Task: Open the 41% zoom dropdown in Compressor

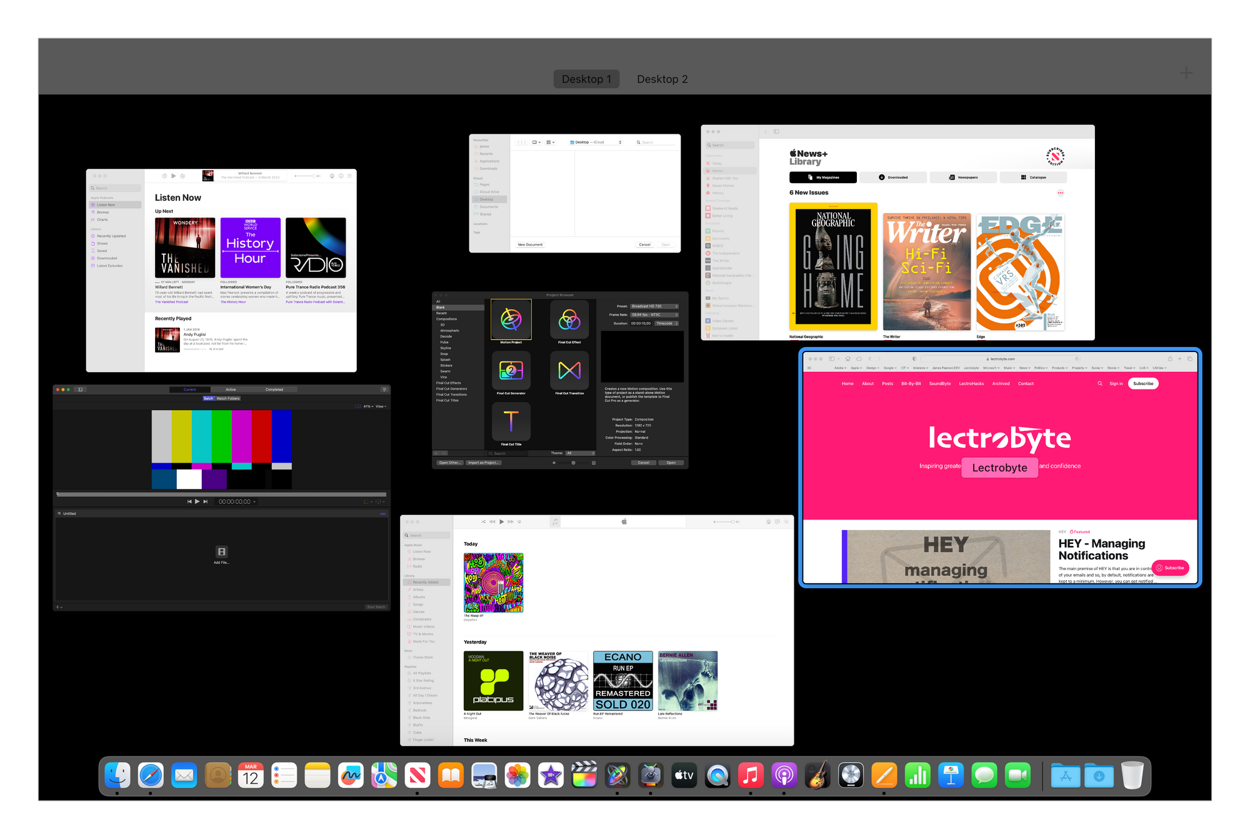Action: pyautogui.click(x=368, y=406)
